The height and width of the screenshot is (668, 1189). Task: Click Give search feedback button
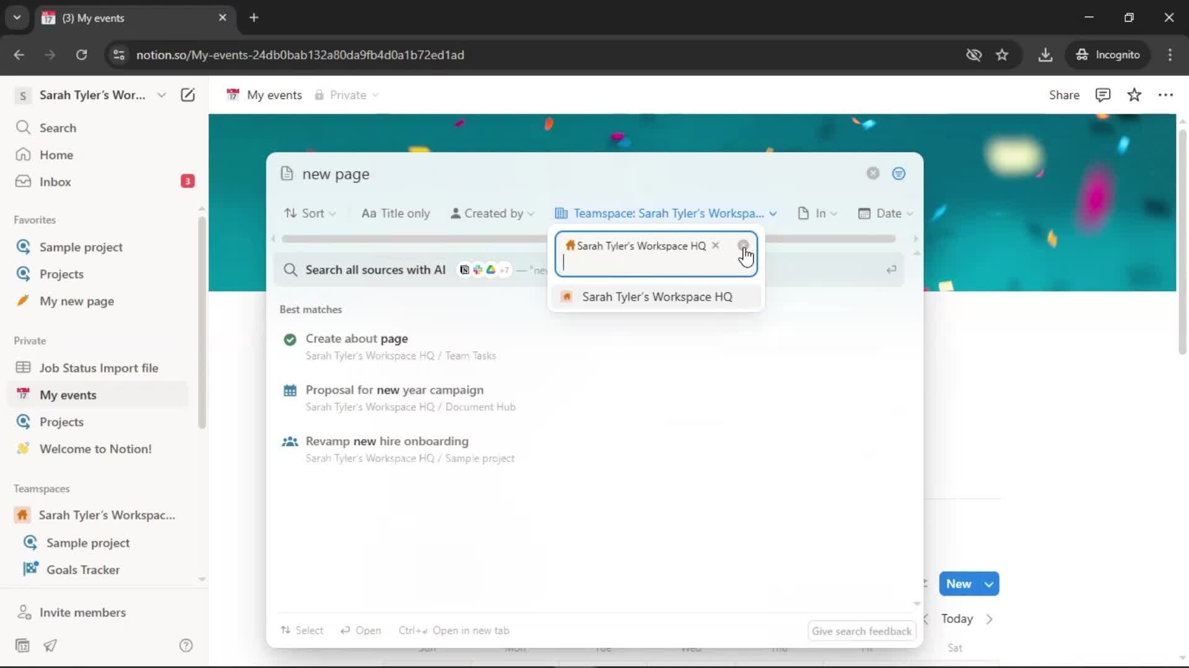tap(861, 631)
